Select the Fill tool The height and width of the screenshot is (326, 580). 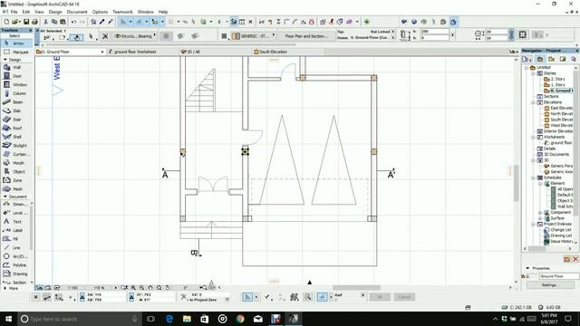[x=15, y=239]
